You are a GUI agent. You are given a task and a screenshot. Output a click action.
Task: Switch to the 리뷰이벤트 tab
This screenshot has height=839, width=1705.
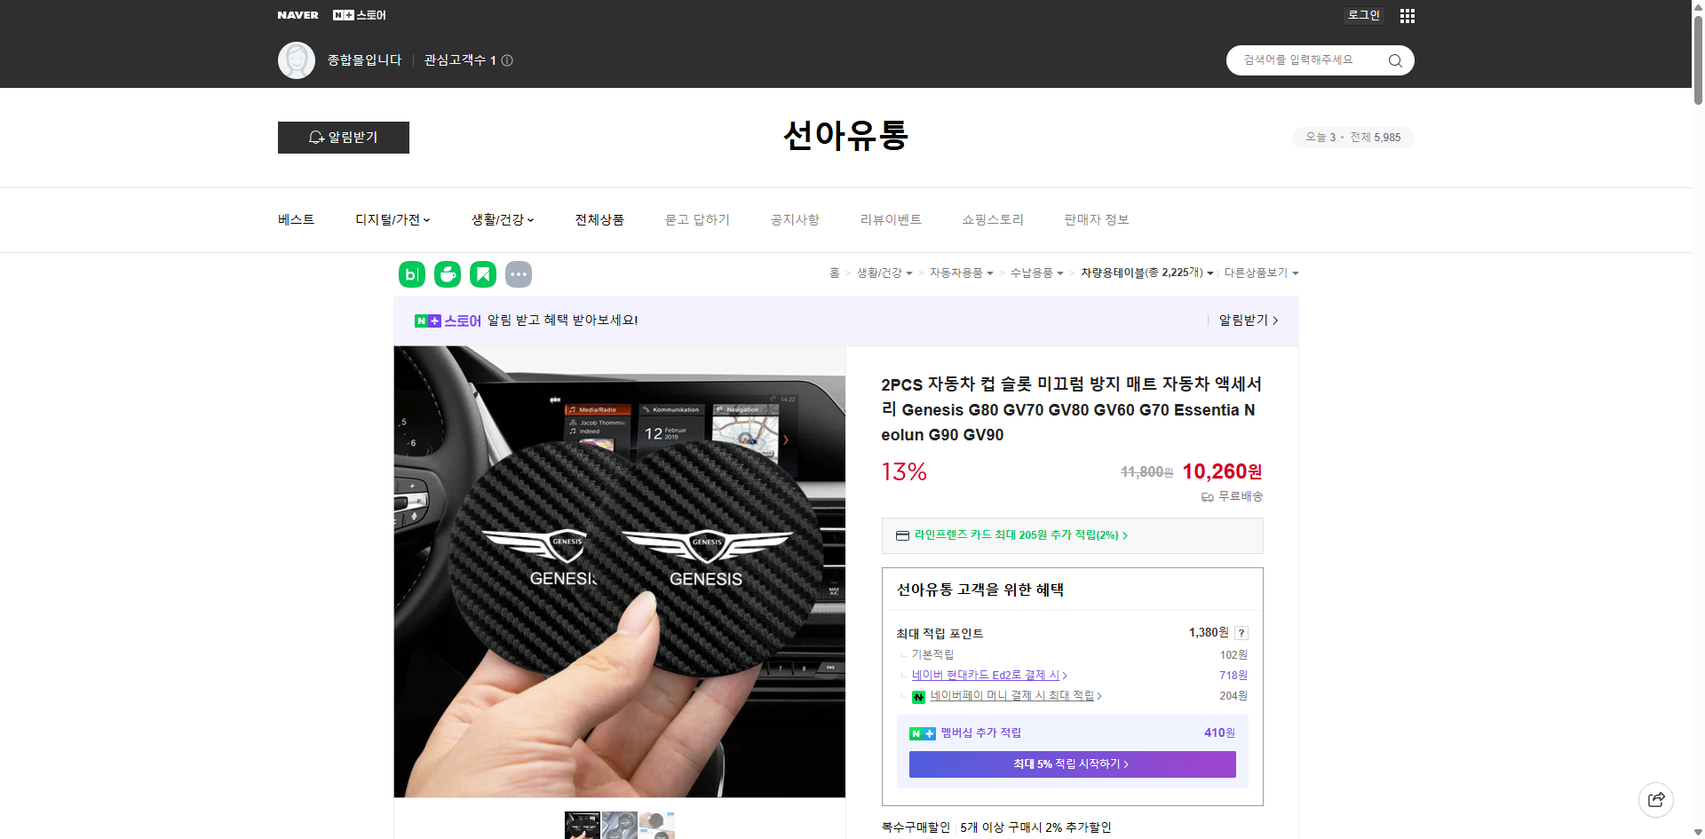pos(891,219)
